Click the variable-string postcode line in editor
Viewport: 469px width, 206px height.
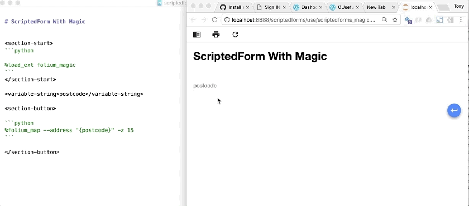pos(74,94)
